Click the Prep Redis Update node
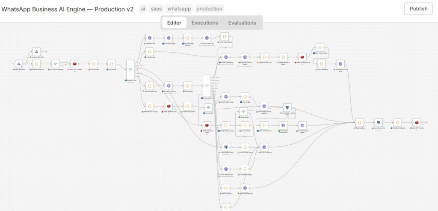The height and width of the screenshot is (211, 438). pos(397,122)
